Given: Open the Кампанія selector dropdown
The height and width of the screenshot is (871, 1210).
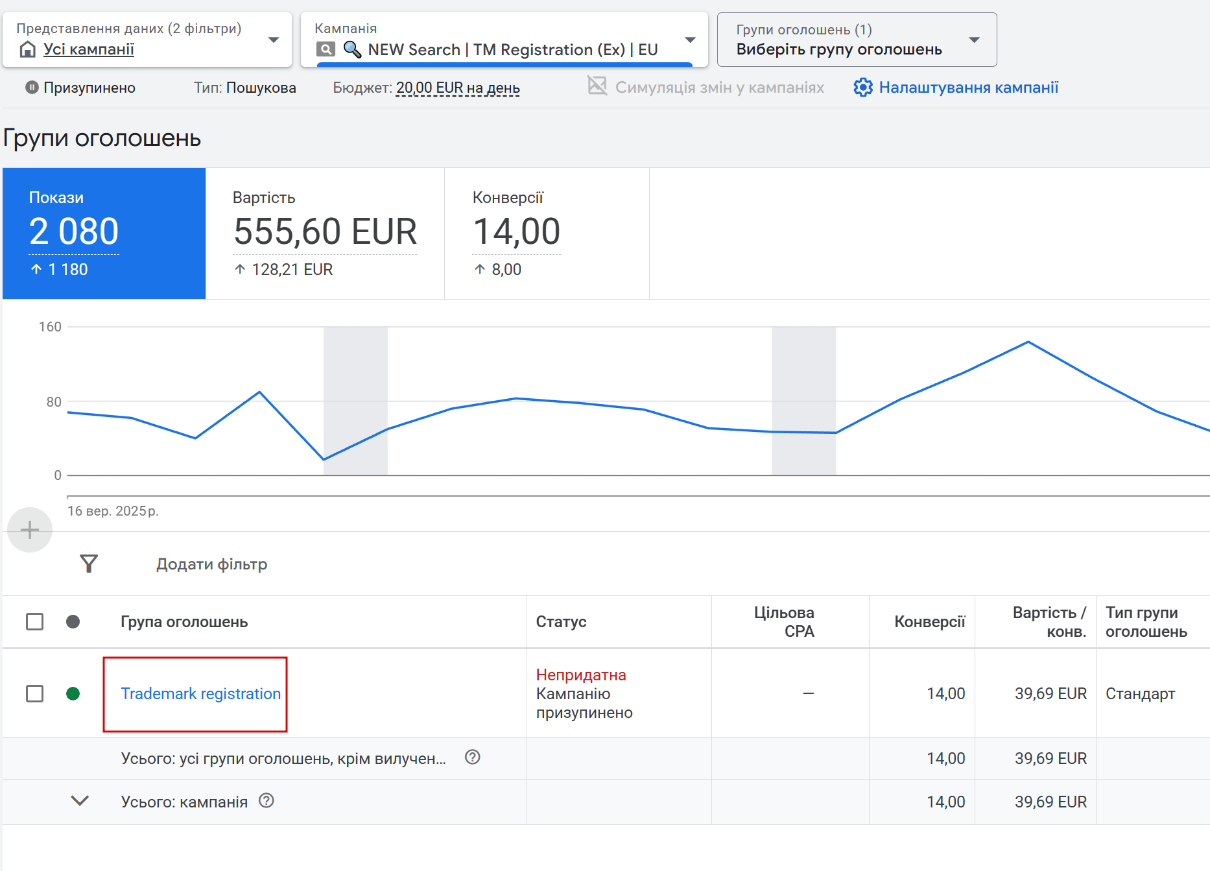Looking at the screenshot, I should (x=690, y=40).
